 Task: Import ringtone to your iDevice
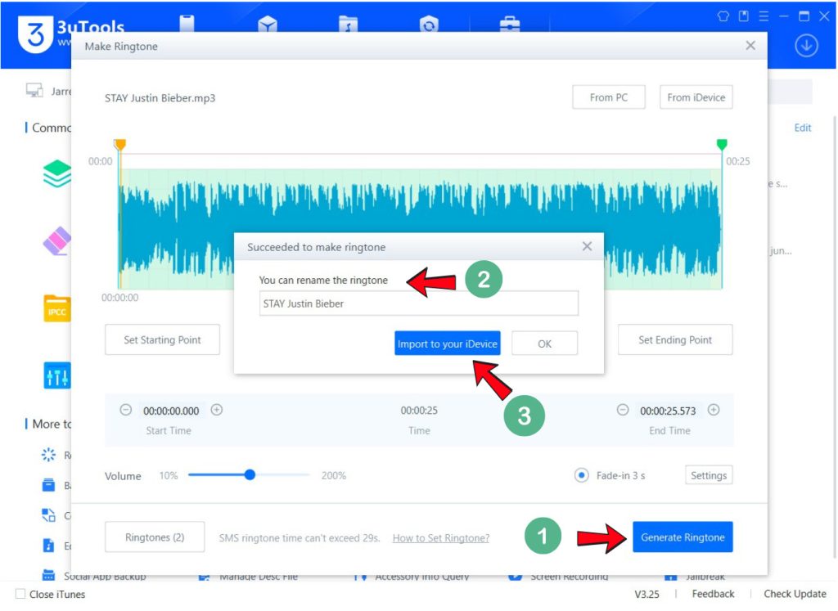pyautogui.click(x=448, y=344)
